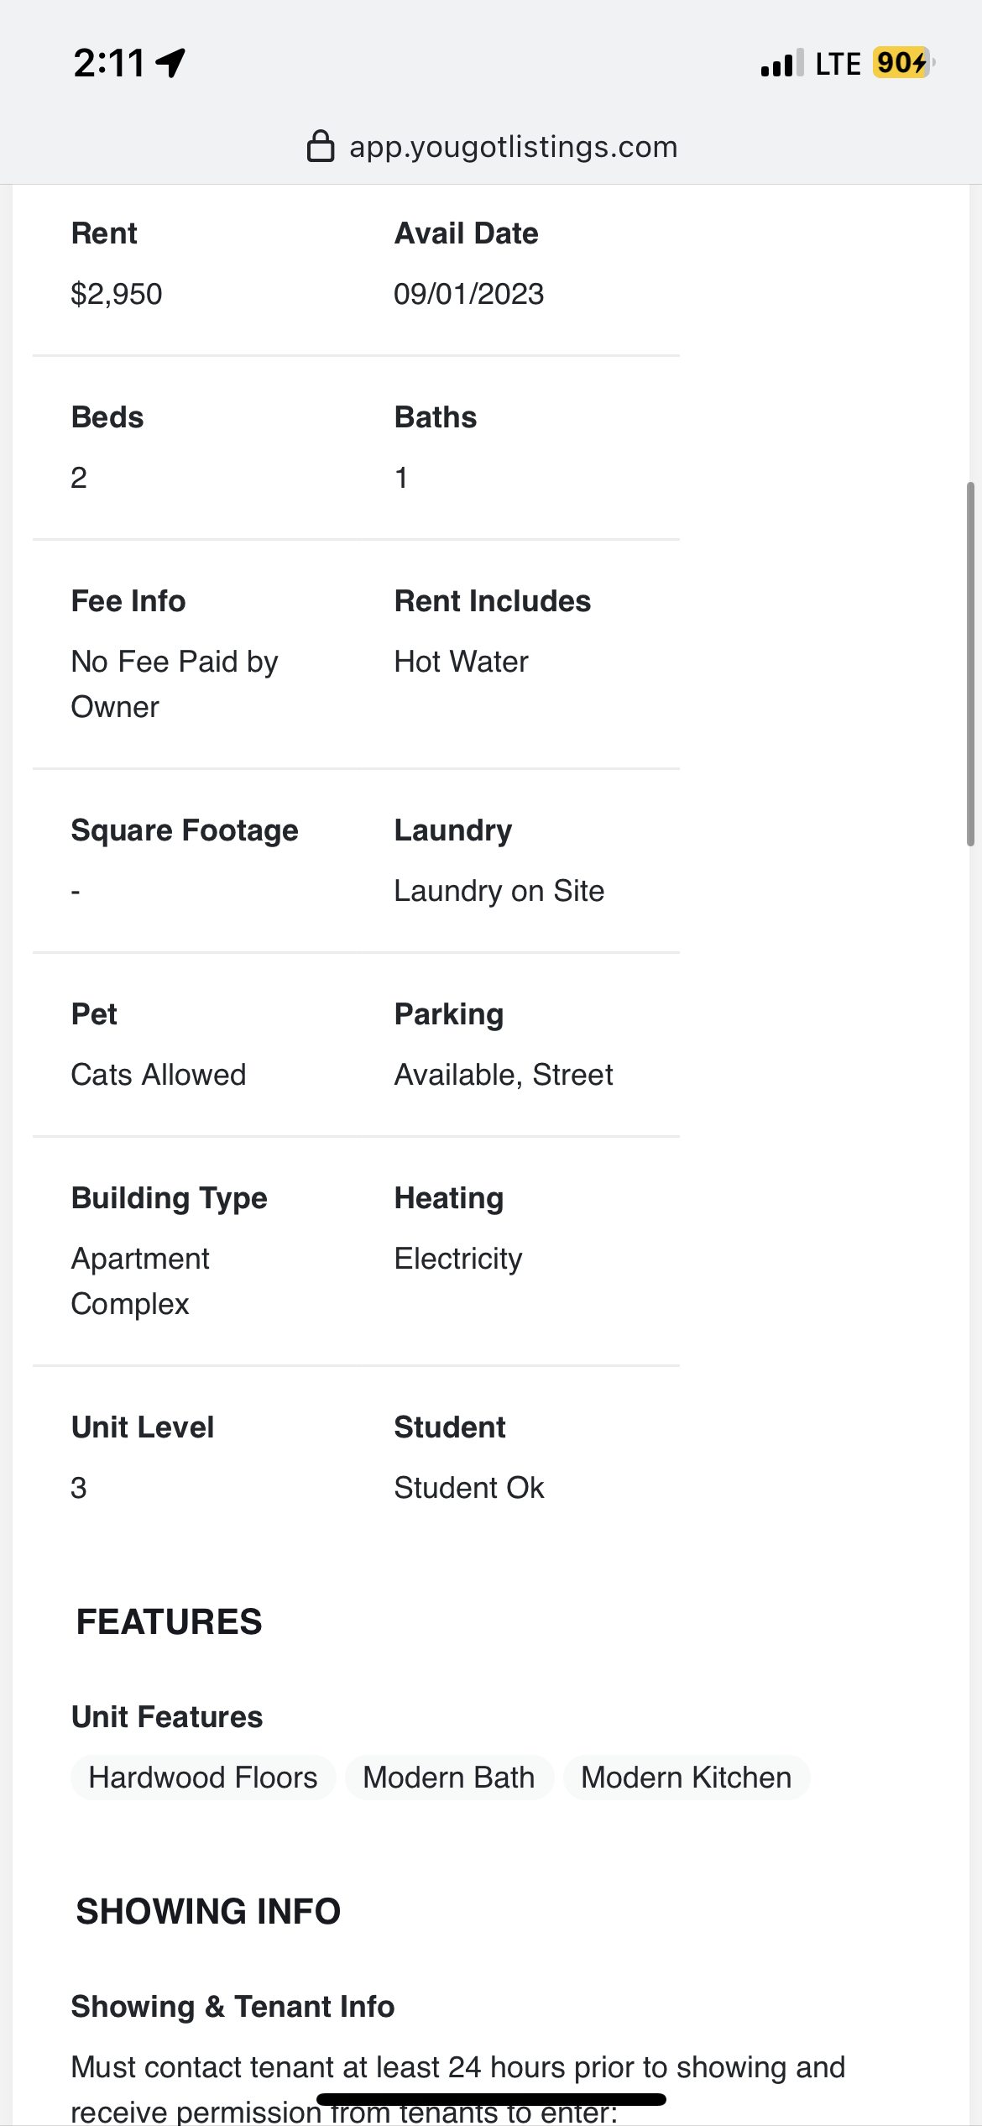Tap the Cats Allowed pet value

[159, 1075]
